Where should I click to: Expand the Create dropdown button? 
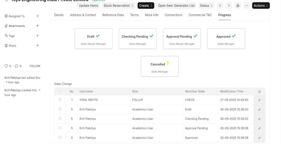[146, 6]
